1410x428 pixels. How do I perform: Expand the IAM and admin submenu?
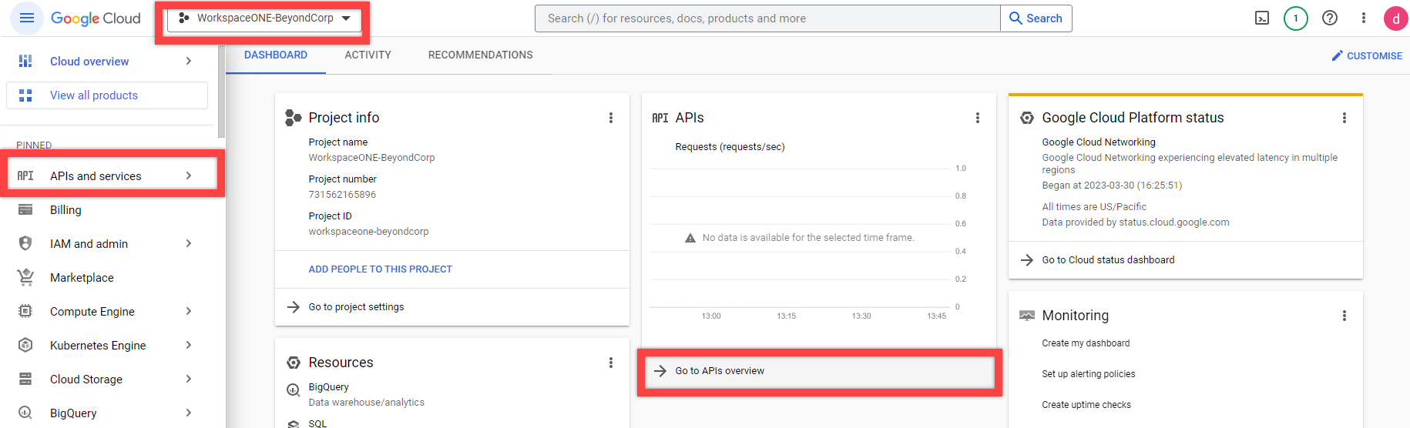click(x=189, y=243)
